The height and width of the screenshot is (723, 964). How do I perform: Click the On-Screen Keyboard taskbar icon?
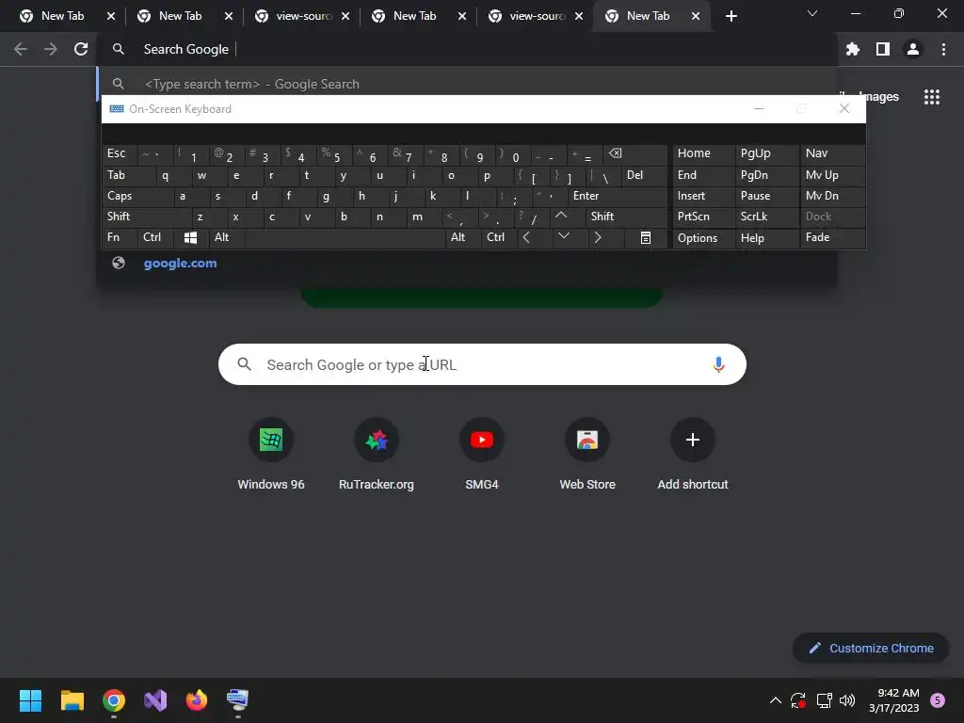tap(237, 700)
